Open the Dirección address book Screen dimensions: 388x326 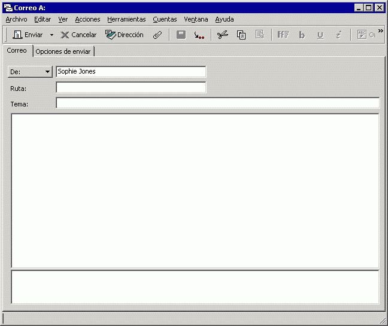click(x=125, y=35)
